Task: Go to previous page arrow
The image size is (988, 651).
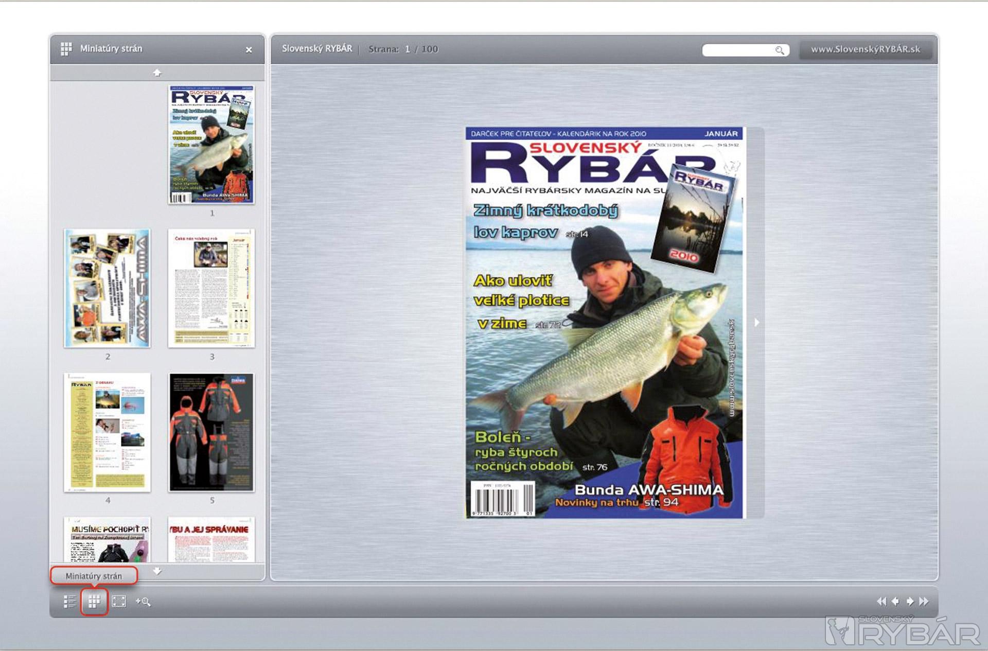Action: (896, 601)
